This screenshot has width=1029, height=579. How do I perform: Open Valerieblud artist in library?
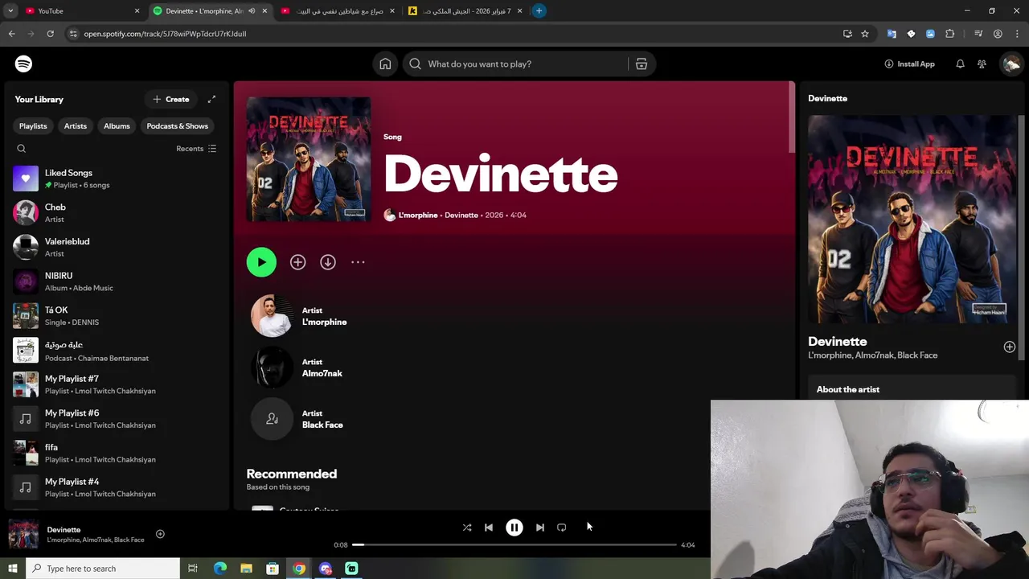(x=116, y=247)
